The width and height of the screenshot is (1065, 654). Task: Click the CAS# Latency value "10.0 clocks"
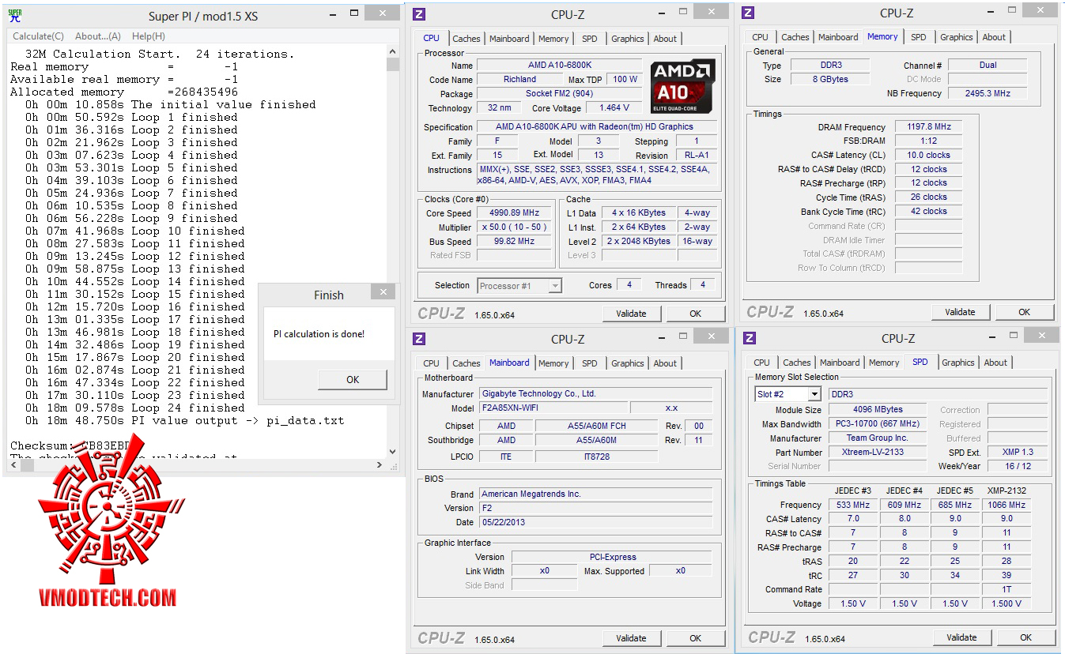pos(928,156)
